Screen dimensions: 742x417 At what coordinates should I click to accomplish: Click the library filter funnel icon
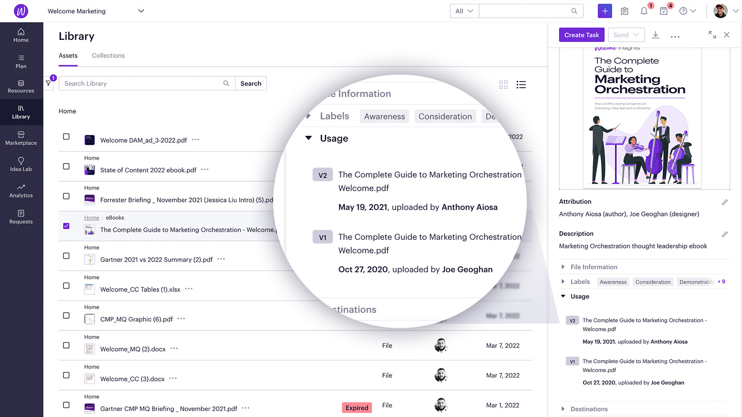[48, 83]
